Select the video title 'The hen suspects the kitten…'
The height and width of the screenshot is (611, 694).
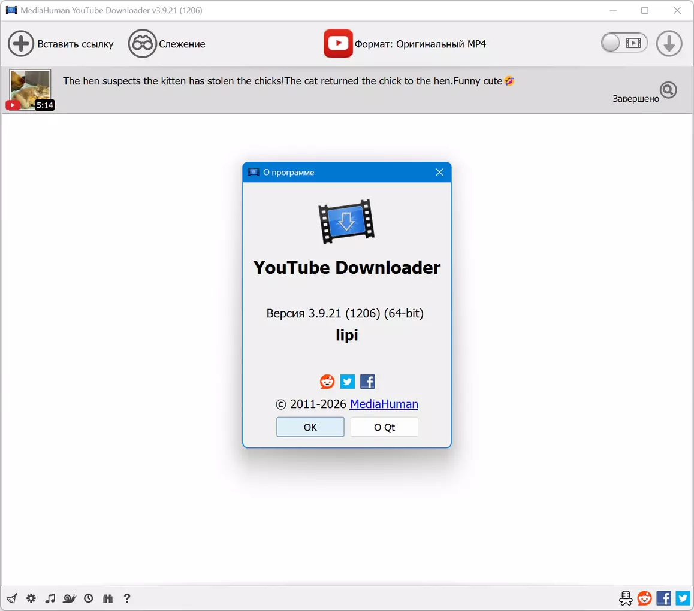pyautogui.click(x=289, y=81)
